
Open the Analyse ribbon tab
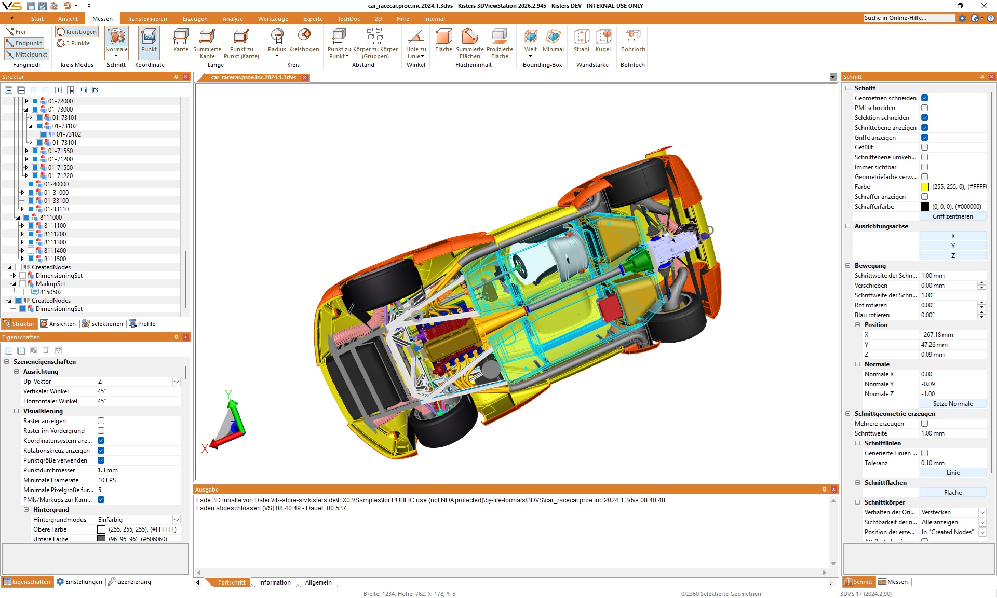(233, 19)
